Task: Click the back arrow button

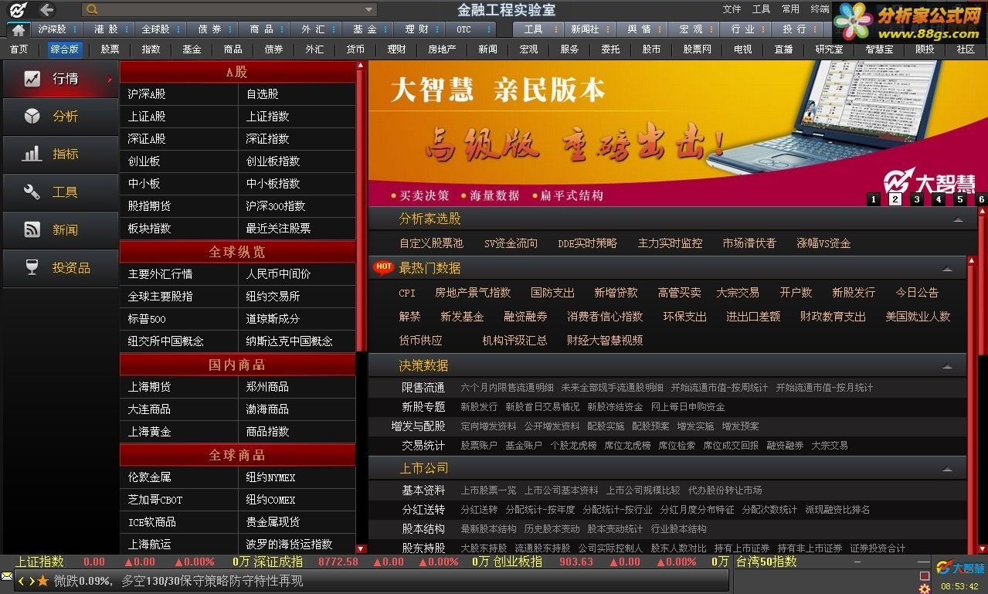Action: pyautogui.click(x=46, y=9)
